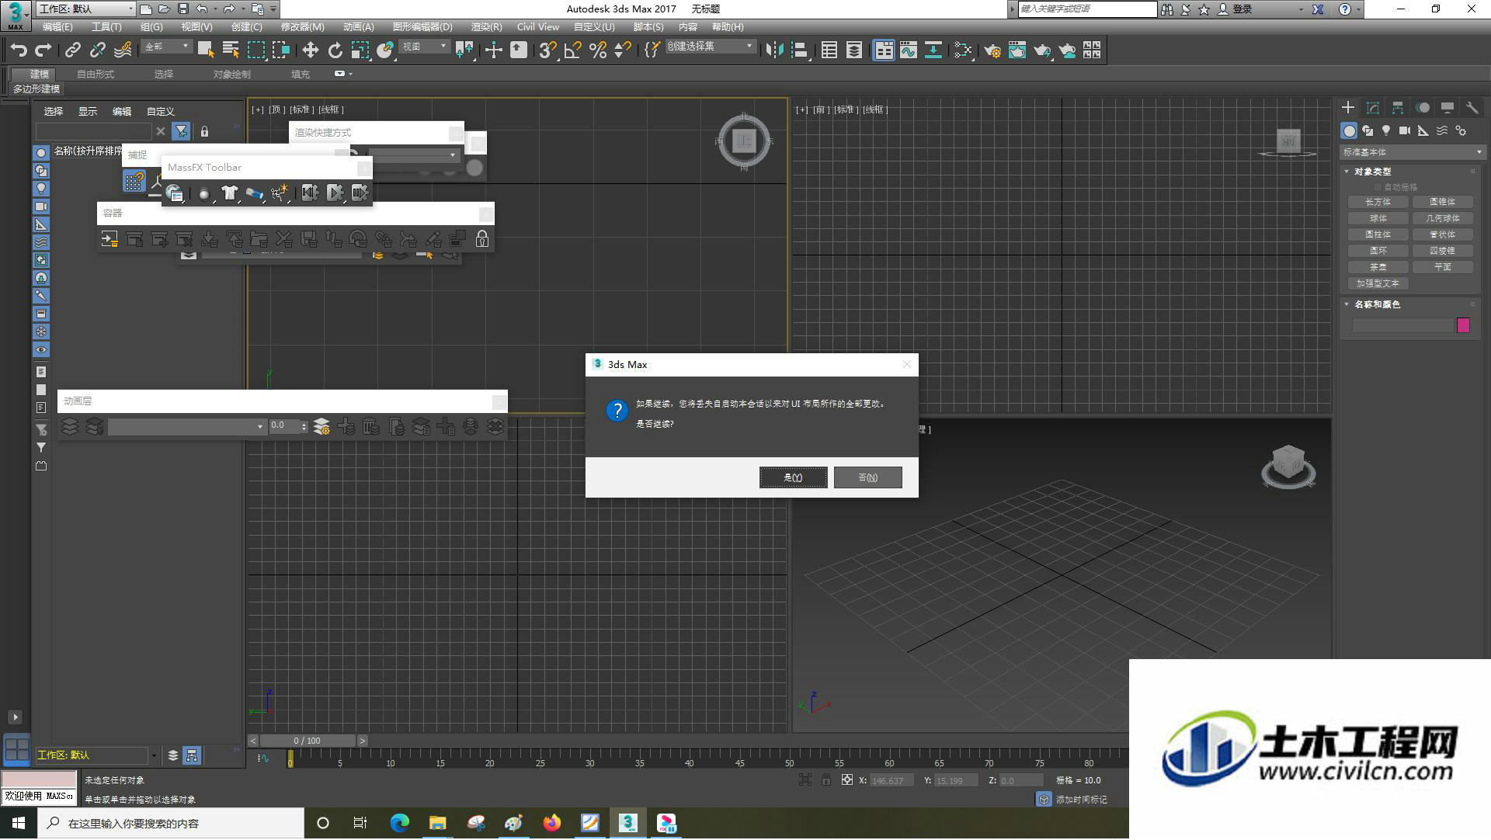Open the 渲染(R) menu
This screenshot has height=840, width=1491.
click(486, 26)
